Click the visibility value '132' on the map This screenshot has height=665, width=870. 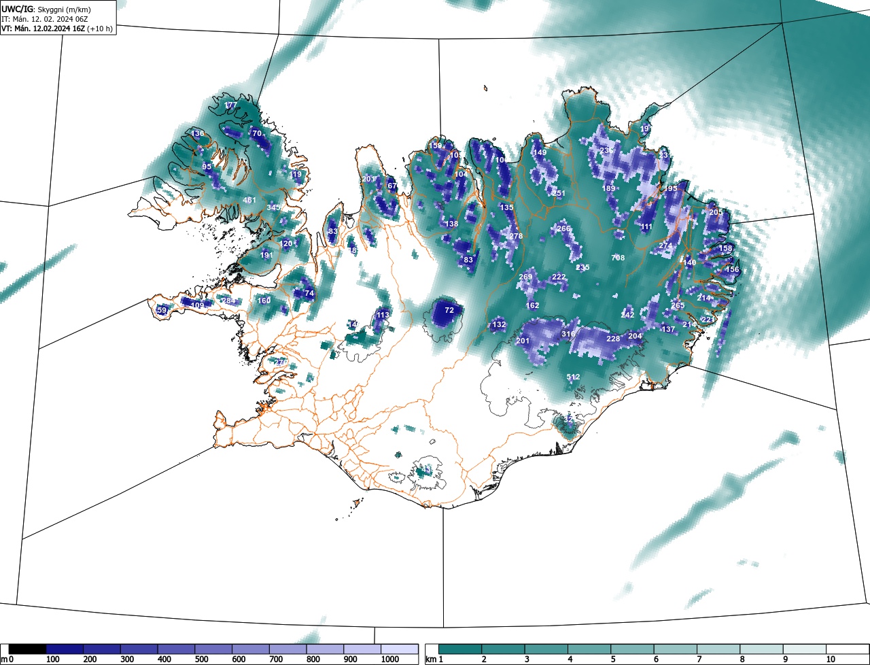499,325
